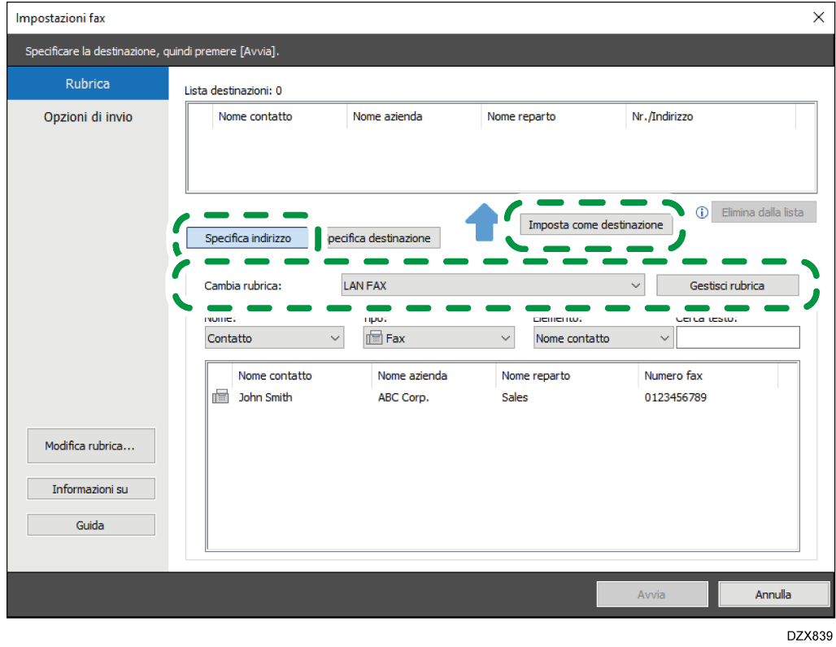Open Informazioni su

point(90,489)
